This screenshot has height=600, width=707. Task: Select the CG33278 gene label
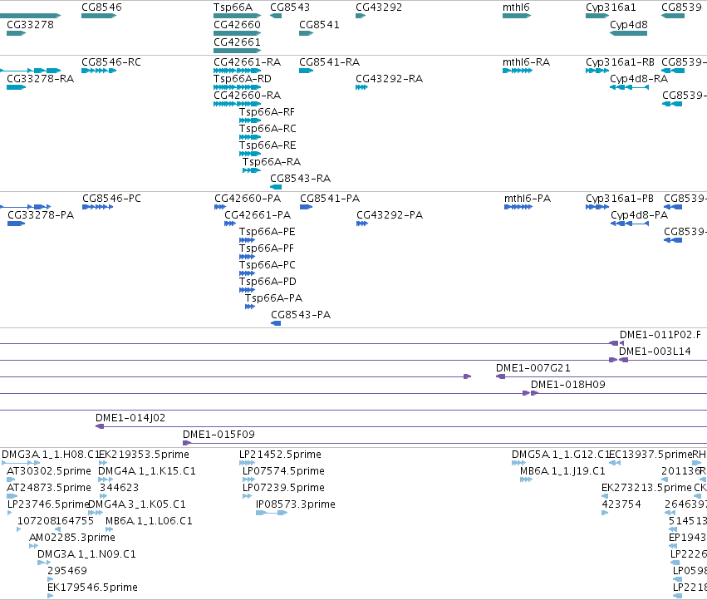click(x=30, y=25)
